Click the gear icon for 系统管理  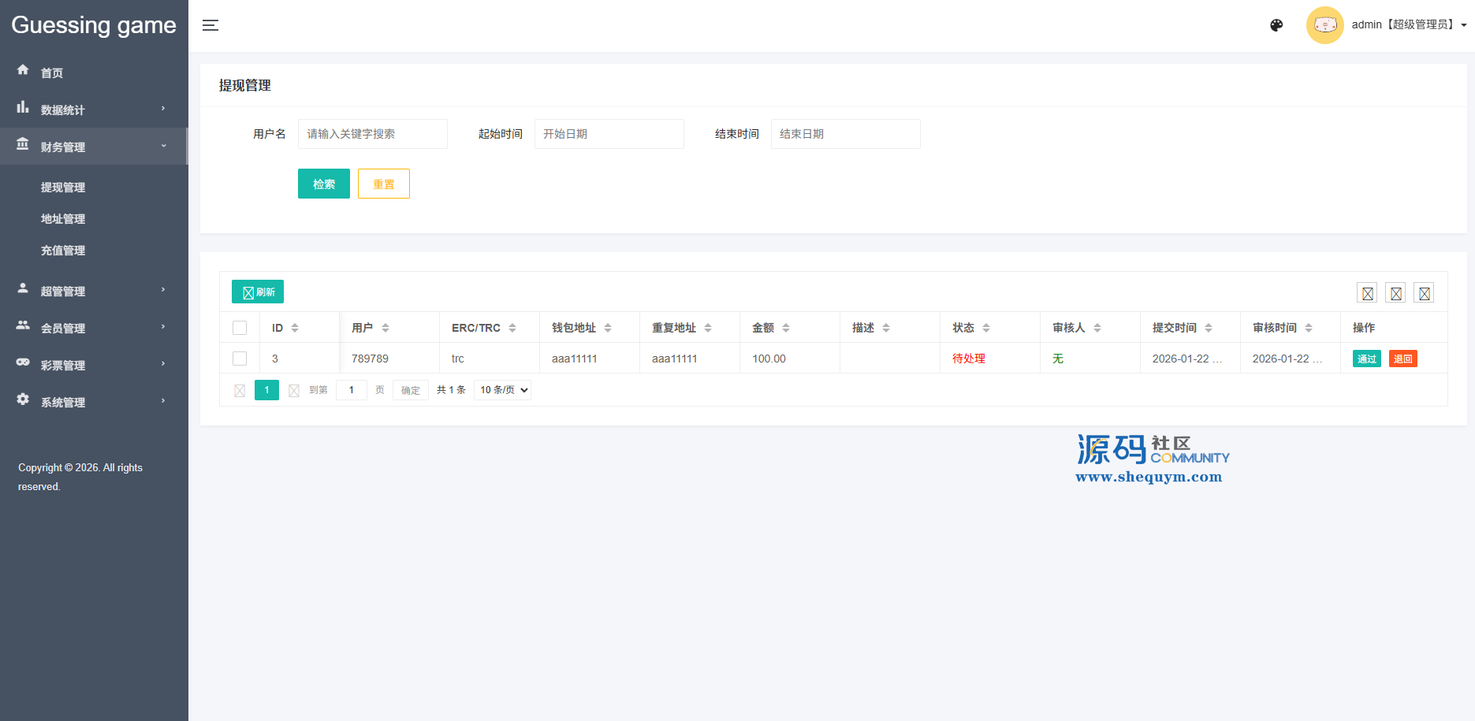[23, 400]
